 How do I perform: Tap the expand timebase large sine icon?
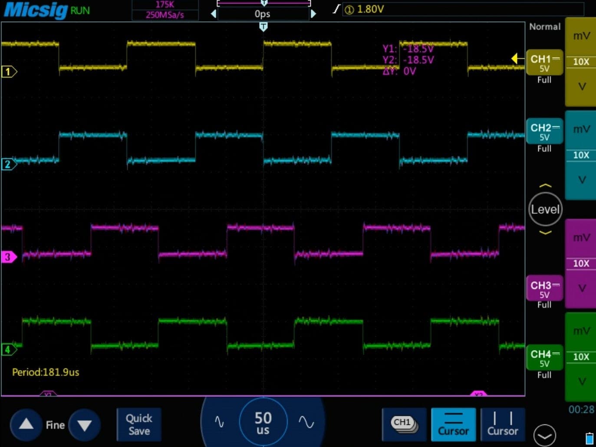point(306,422)
